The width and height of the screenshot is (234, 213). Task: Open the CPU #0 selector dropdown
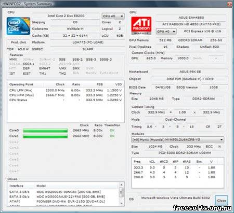pyautogui.click(x=113, y=16)
